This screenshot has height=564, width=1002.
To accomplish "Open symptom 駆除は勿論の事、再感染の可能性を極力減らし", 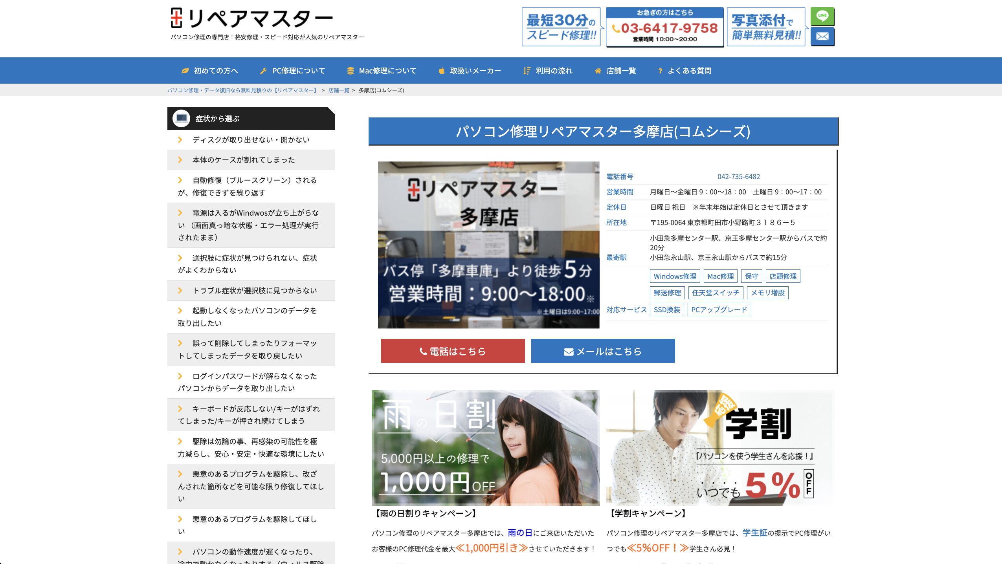I will [251, 448].
